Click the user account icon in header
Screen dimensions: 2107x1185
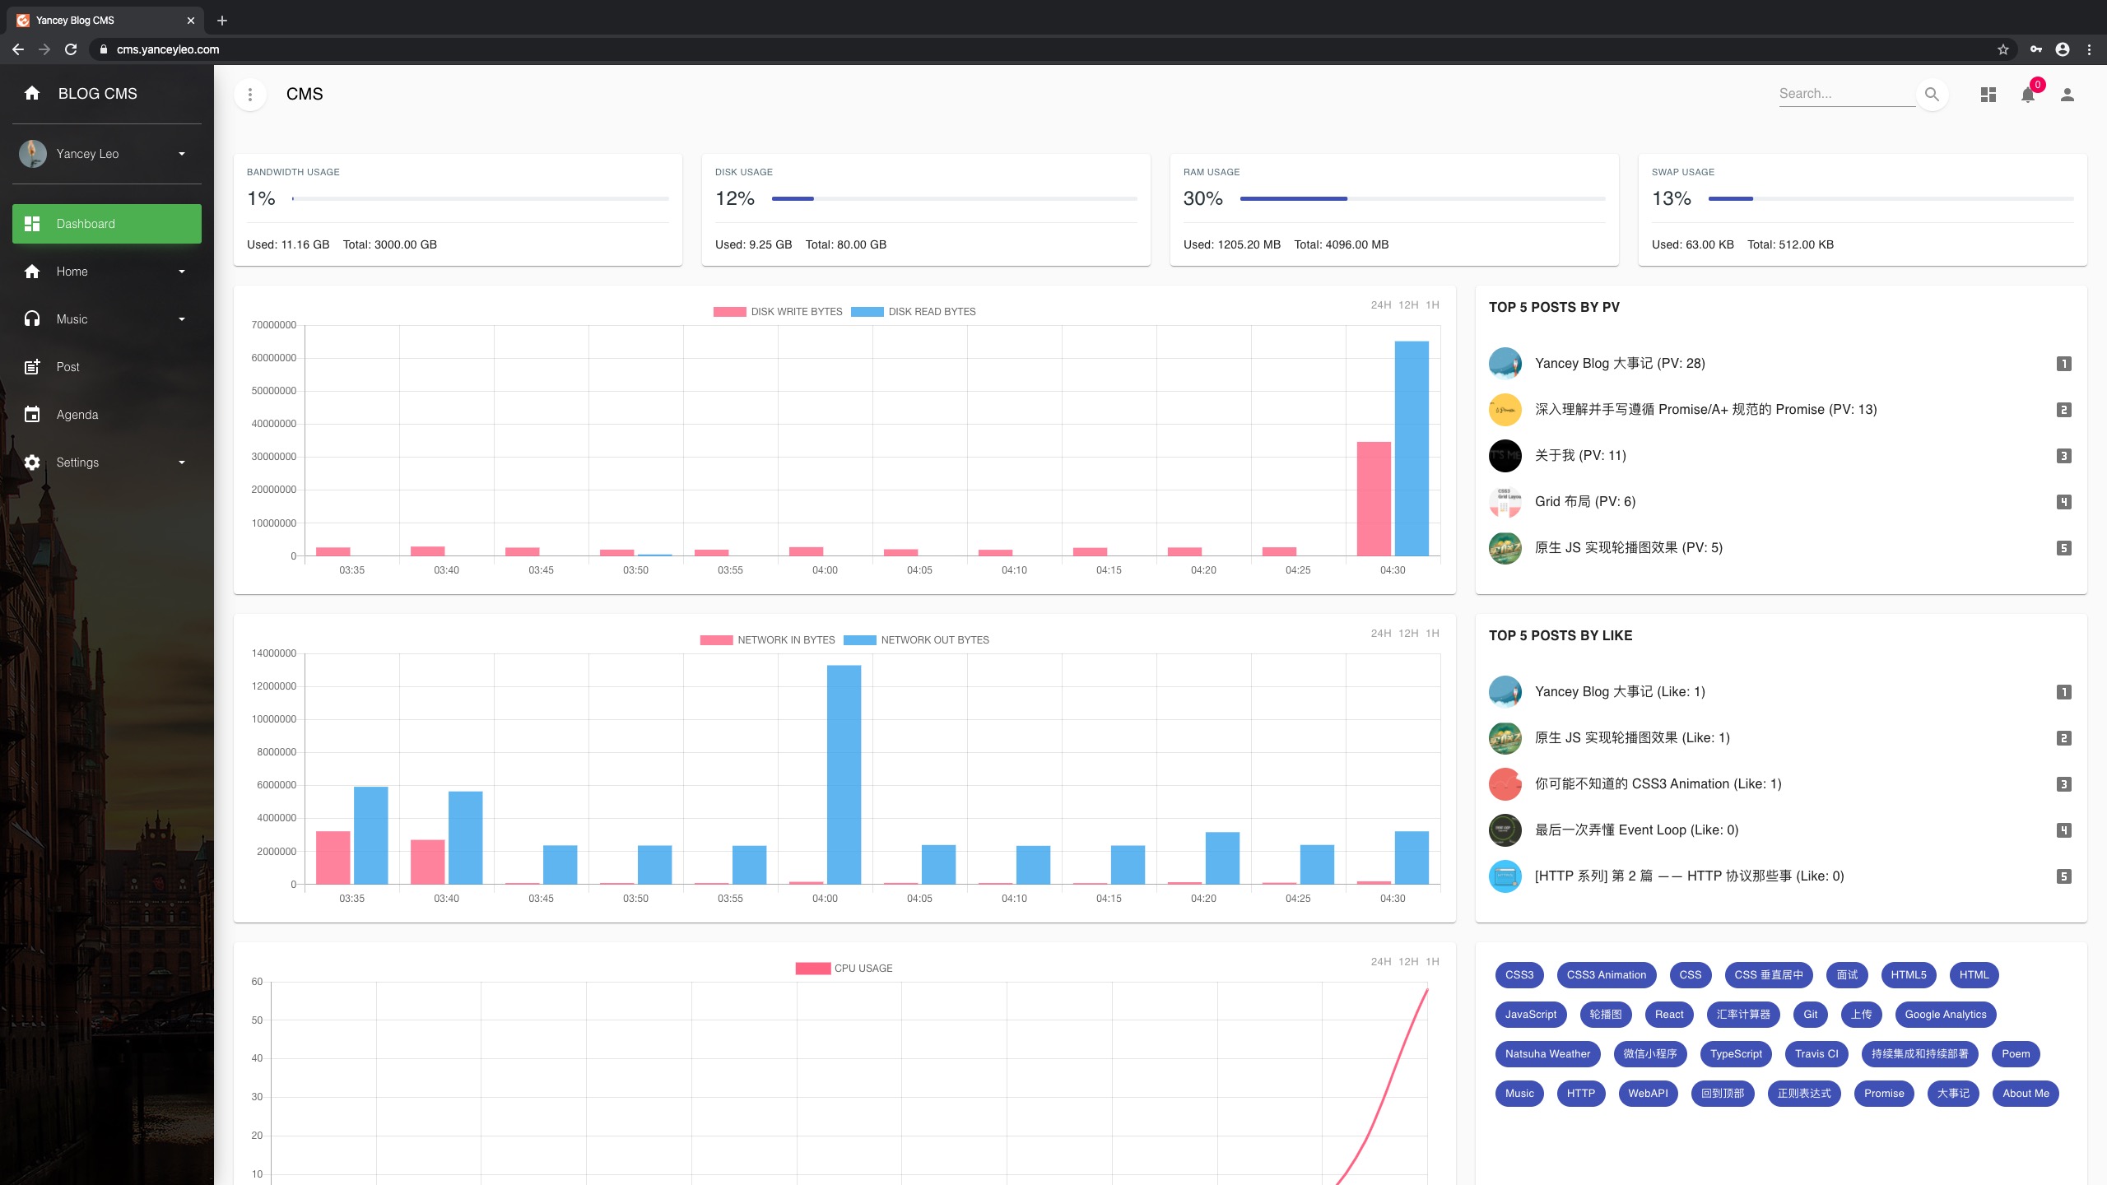click(2067, 95)
